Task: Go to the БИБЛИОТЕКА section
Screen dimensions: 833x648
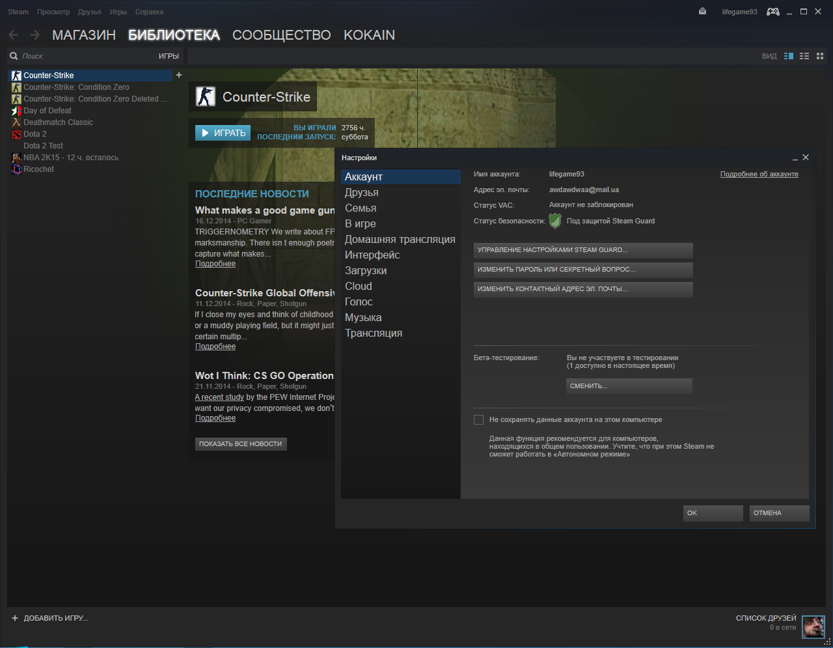Action: click(174, 35)
